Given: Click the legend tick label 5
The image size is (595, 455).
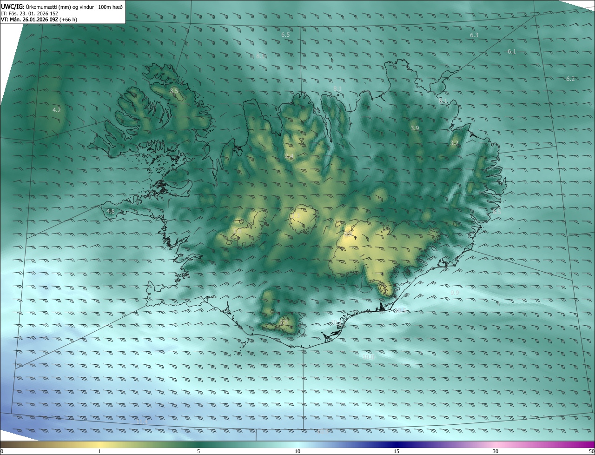Looking at the screenshot, I should [198, 451].
